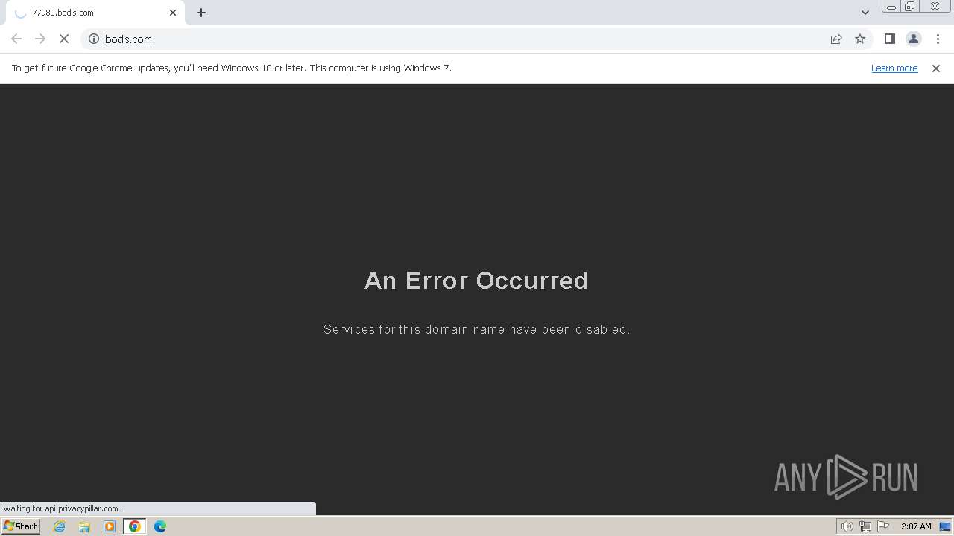Launch Internet Explorer from the taskbar
Screen dimensions: 954x536
click(x=60, y=526)
